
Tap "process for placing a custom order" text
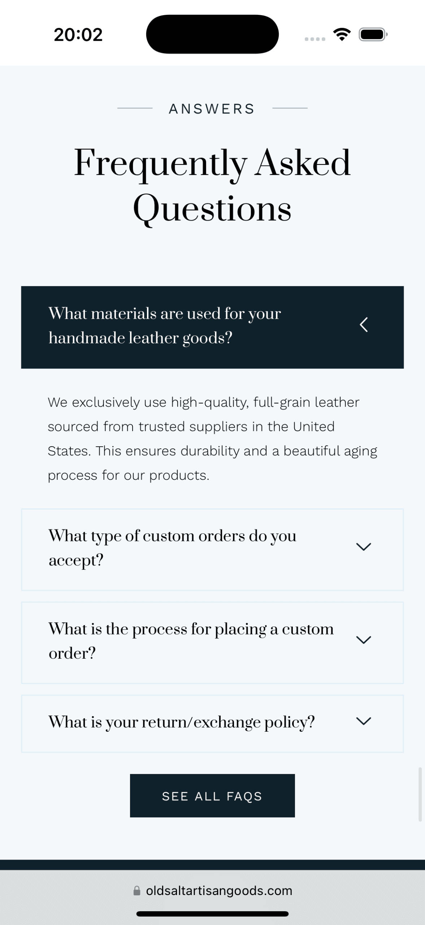click(x=191, y=641)
